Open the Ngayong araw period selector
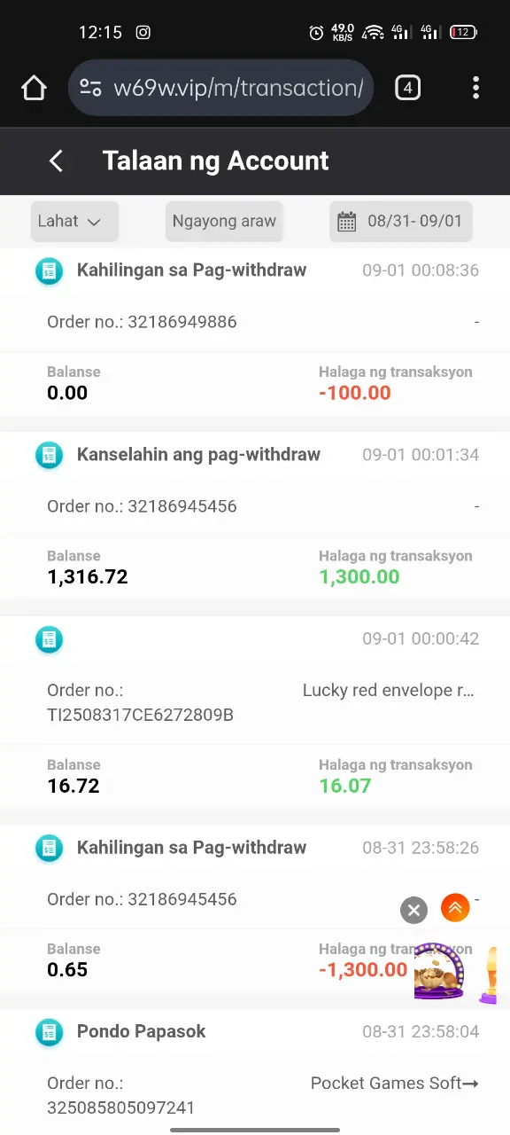 point(224,222)
